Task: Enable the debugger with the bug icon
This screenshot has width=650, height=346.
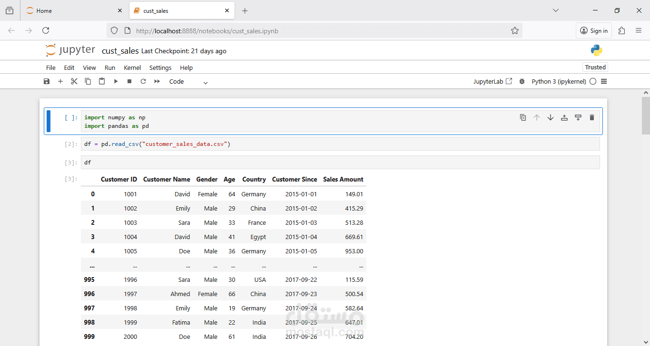Action: pos(522,81)
